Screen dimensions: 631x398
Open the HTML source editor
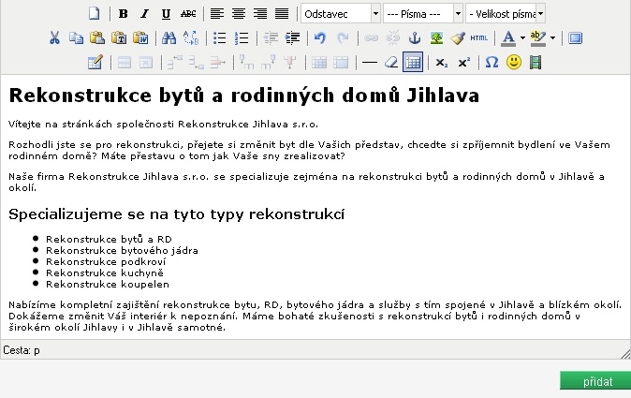(x=479, y=38)
